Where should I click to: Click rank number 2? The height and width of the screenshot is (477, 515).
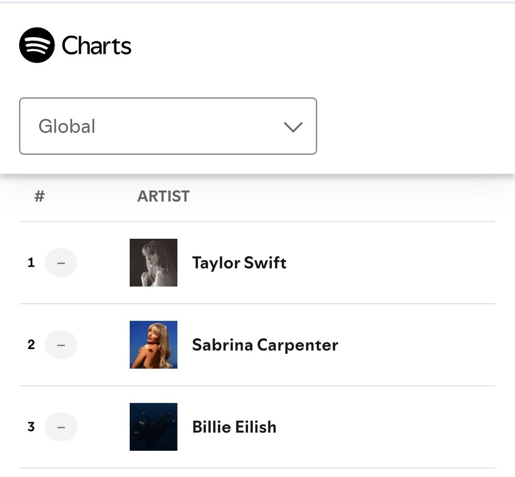pos(31,344)
